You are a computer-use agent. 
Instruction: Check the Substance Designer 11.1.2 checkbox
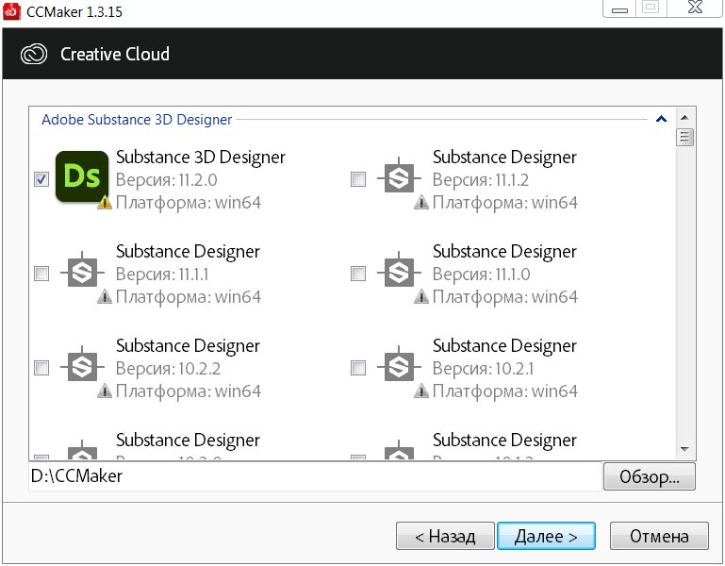coord(358,179)
